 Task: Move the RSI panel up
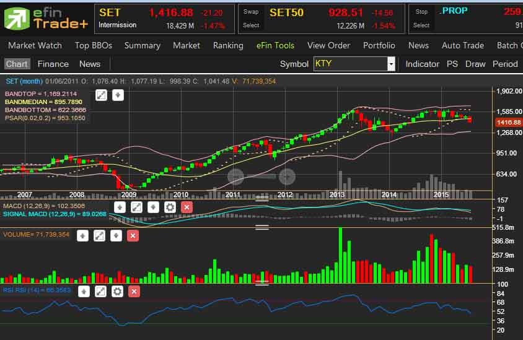coord(84,292)
